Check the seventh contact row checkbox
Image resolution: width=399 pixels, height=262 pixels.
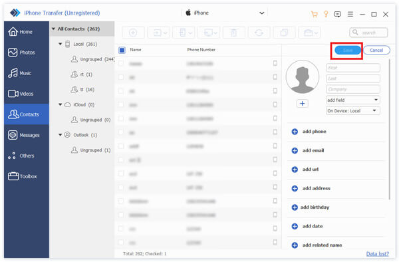121,146
